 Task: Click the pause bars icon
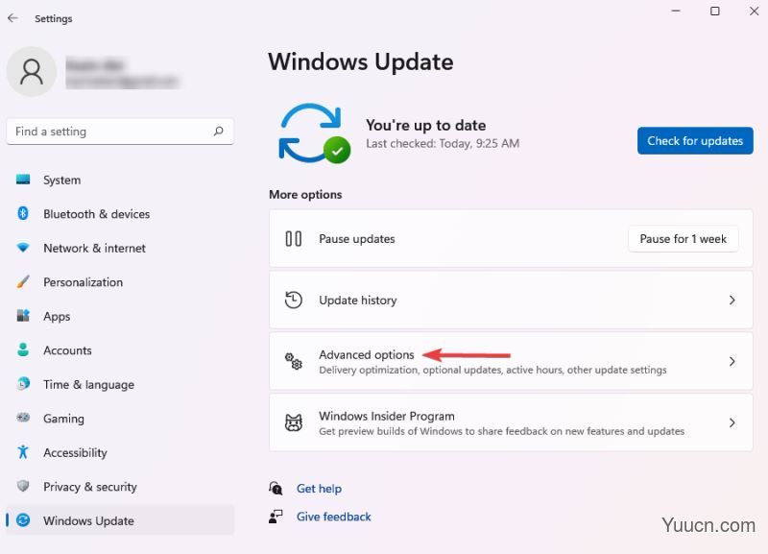pos(294,238)
